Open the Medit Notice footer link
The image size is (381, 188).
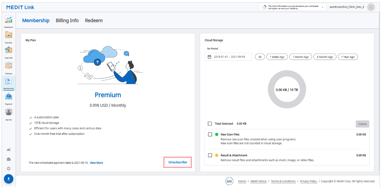pyautogui.click(x=258, y=181)
